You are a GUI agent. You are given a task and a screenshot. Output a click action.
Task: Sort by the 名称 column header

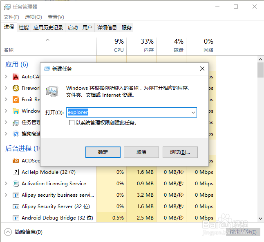(49, 46)
